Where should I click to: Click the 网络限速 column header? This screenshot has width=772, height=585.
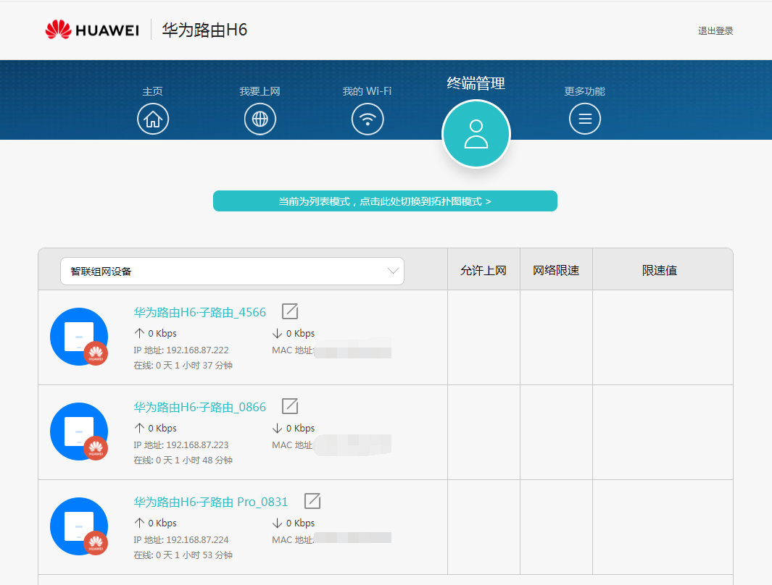coord(556,270)
